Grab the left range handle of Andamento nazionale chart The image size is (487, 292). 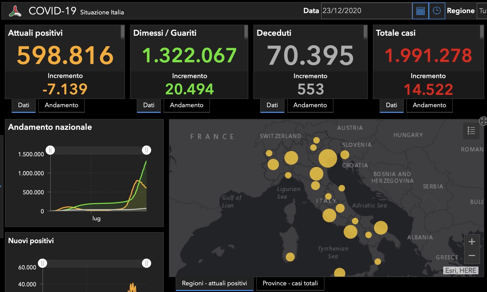tap(50, 150)
